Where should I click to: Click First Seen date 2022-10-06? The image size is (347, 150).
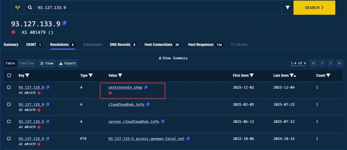point(243,139)
